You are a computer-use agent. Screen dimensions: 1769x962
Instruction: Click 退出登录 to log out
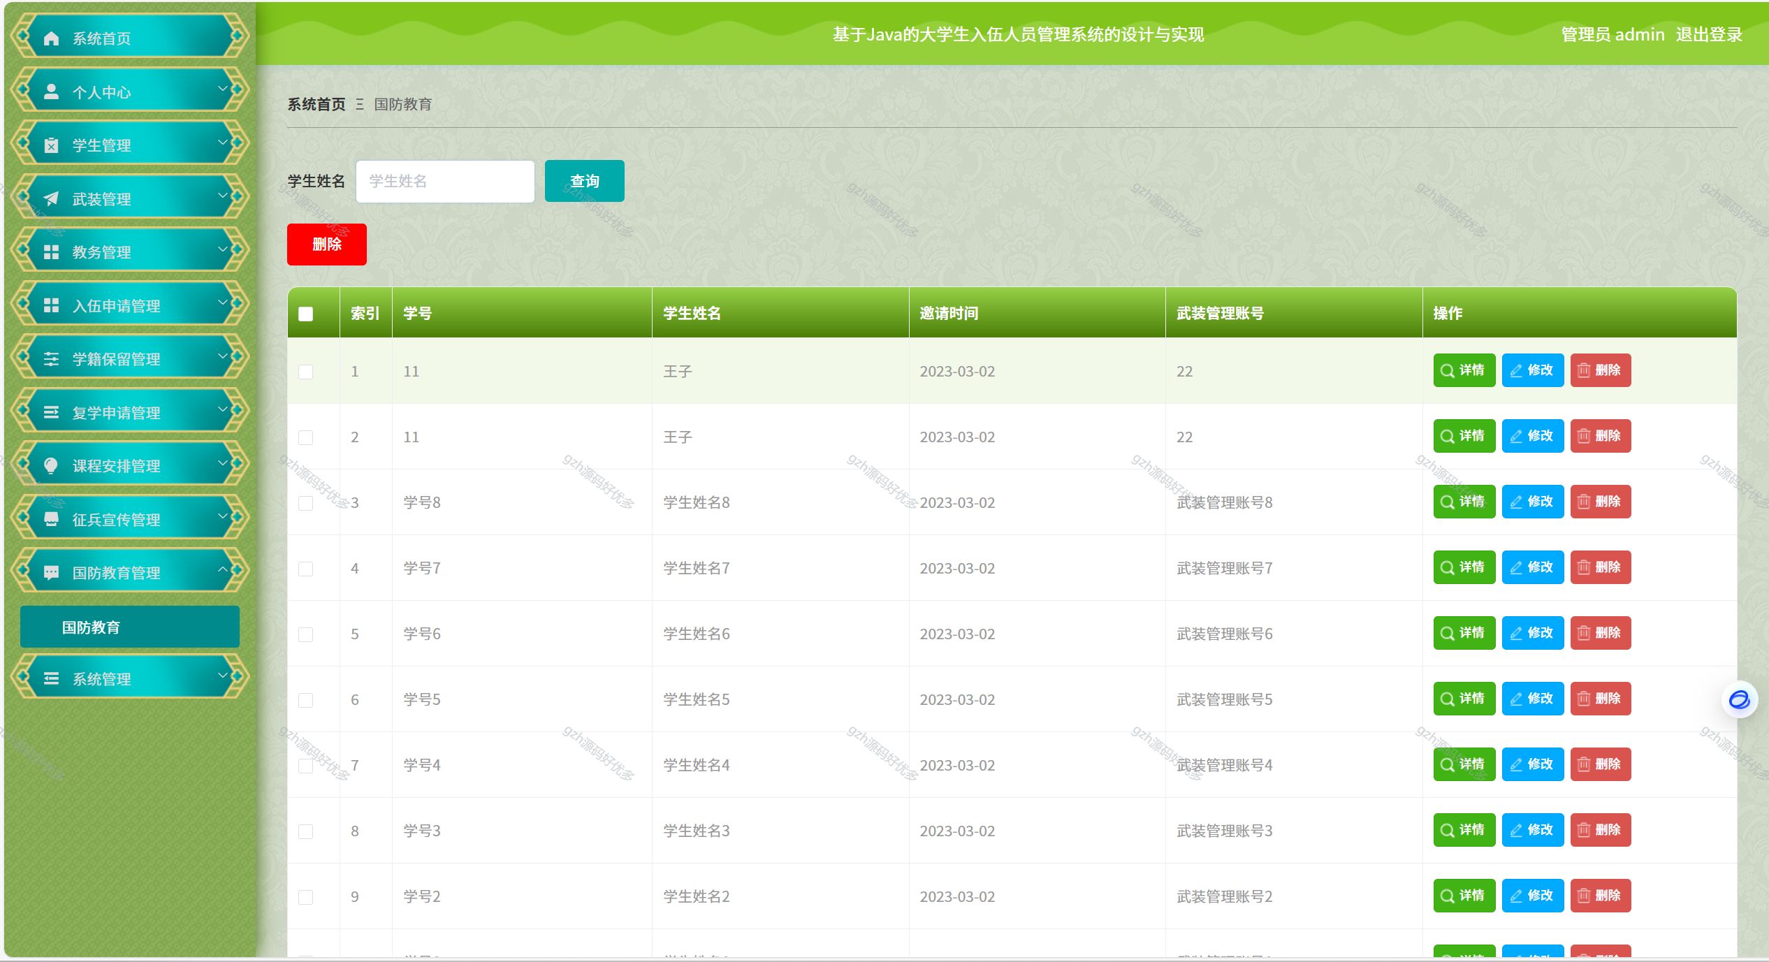pos(1708,34)
